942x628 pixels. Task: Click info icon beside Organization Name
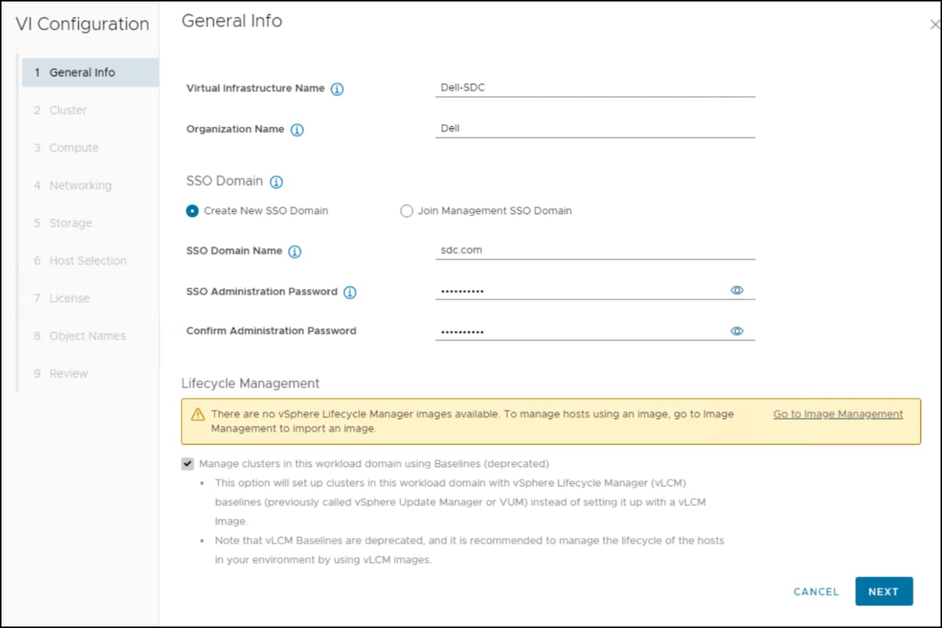click(297, 130)
